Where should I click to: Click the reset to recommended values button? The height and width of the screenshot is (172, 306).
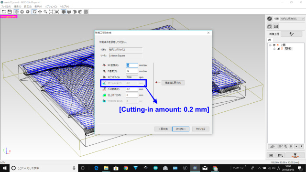pyautogui.click(x=173, y=83)
